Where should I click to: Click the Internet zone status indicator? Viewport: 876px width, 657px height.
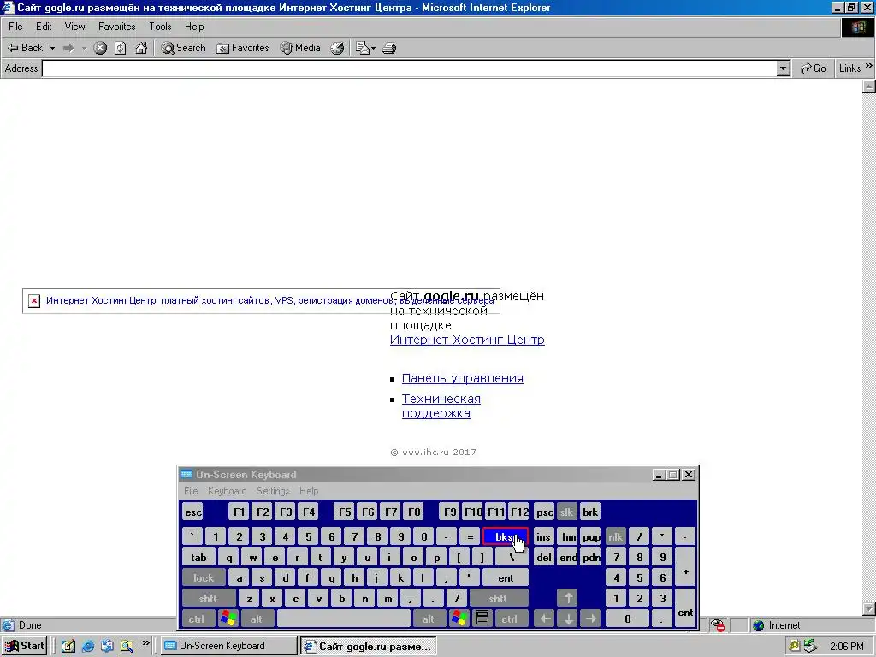(x=775, y=625)
